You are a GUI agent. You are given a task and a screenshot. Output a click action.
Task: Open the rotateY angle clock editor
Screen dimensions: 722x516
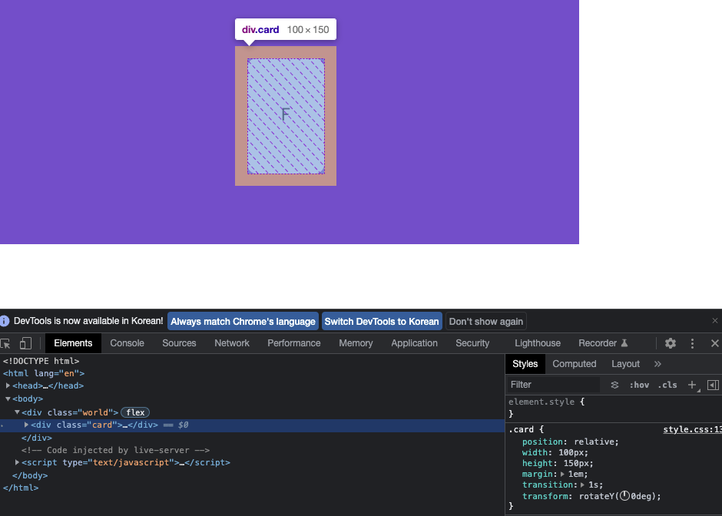(x=624, y=496)
